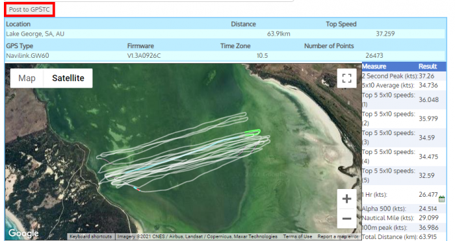Click the Post to GPSTC button
Image resolution: width=455 pixels, height=241 pixels.
point(29,10)
